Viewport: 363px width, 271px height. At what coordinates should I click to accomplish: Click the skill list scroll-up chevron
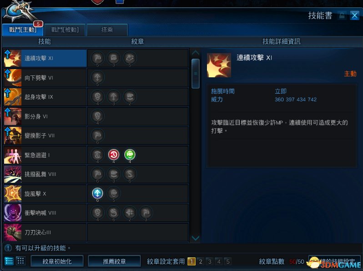click(x=196, y=53)
